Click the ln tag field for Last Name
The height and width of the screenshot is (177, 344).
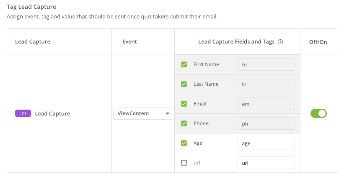(x=266, y=84)
